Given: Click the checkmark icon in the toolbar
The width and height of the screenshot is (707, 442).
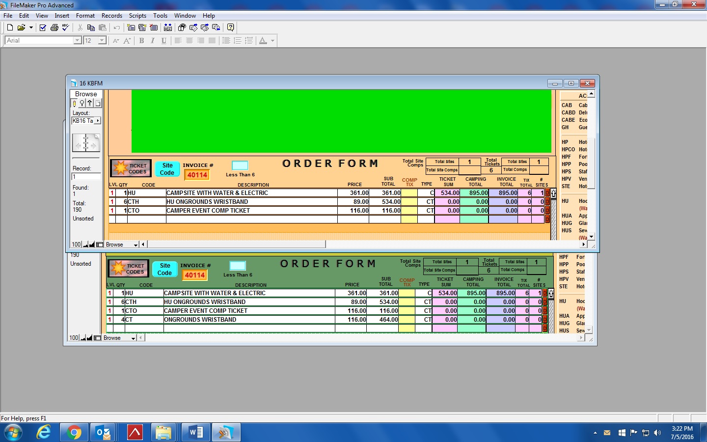Looking at the screenshot, I should [43, 28].
